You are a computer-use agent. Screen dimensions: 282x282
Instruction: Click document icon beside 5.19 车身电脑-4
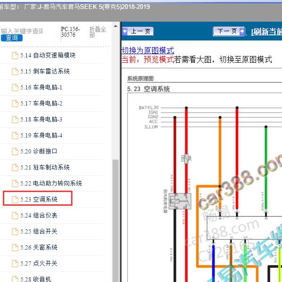tap(15, 136)
